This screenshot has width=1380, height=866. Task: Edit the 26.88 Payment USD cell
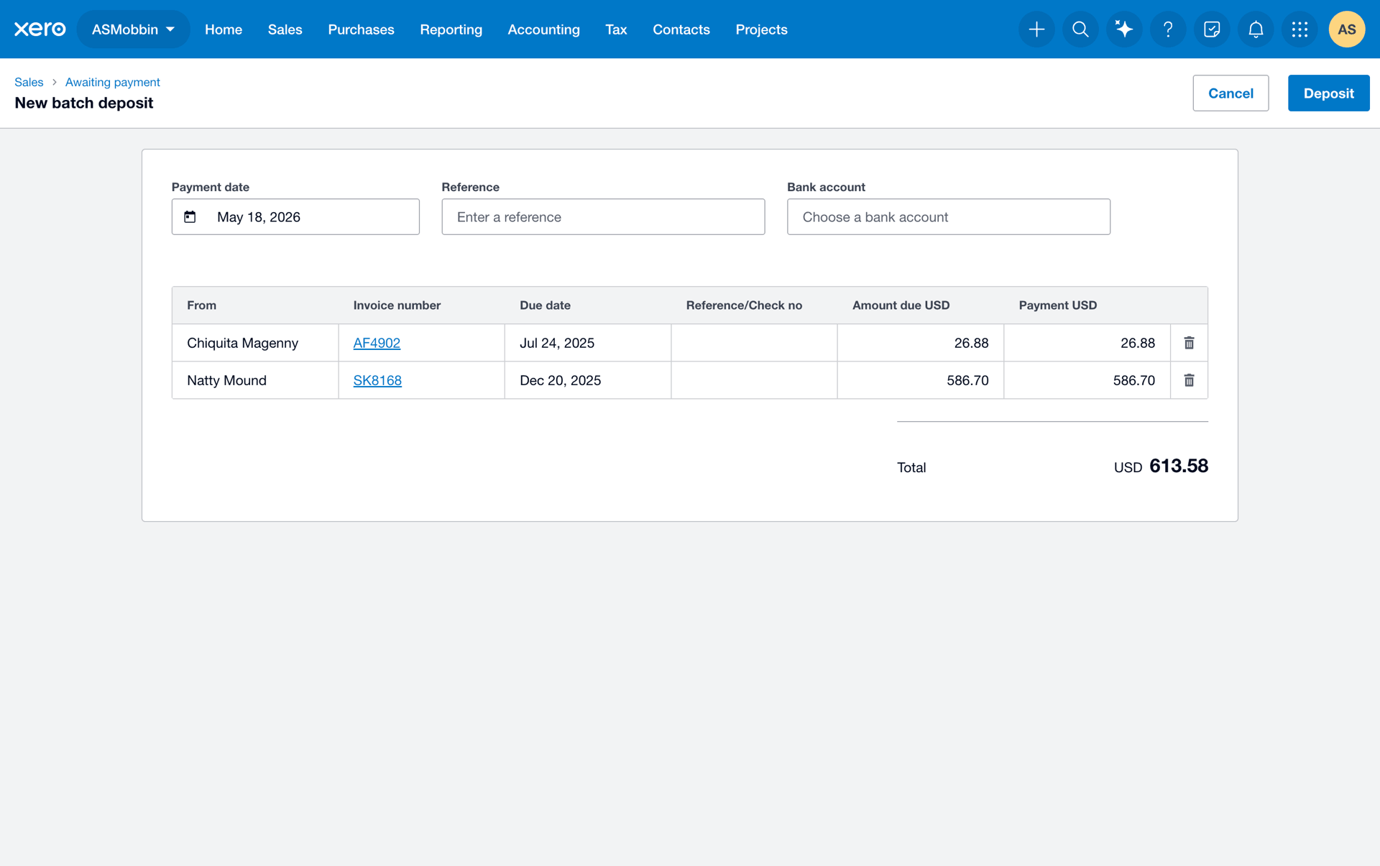tap(1087, 343)
